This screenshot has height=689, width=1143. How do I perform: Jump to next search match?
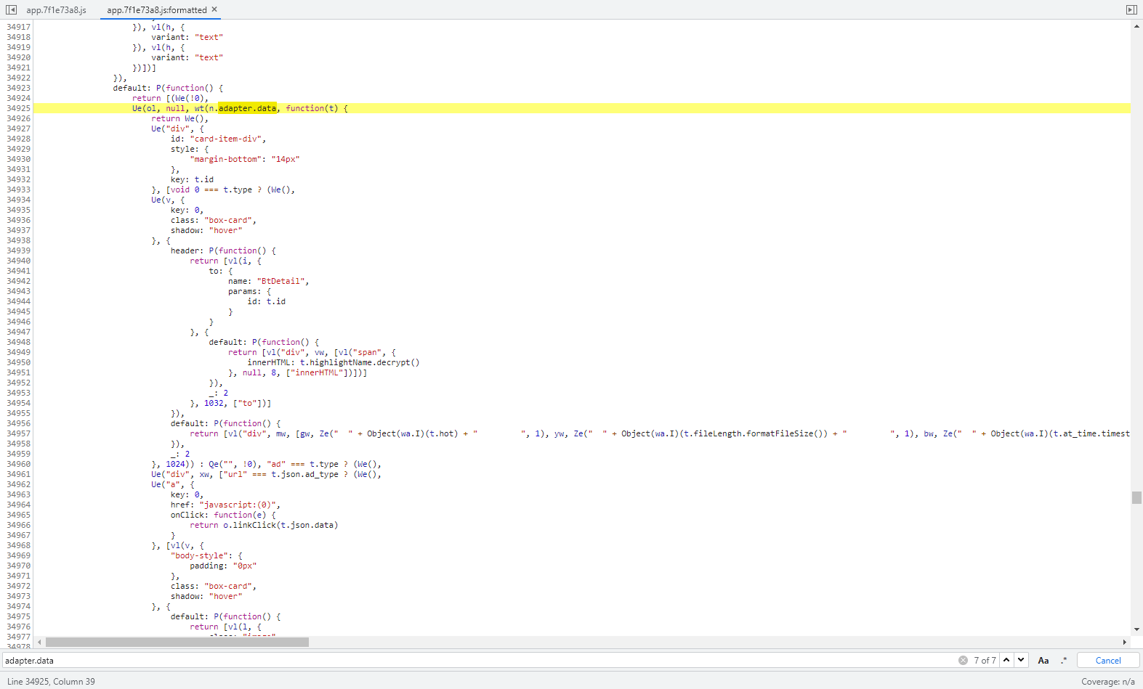point(1021,660)
